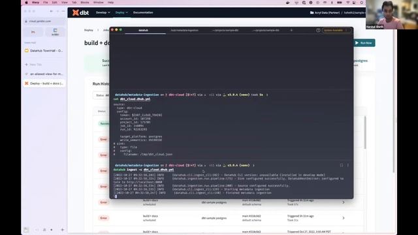Open the Edit menu in the menu bar
The width and height of the screenshot is (418, 235).
55,3
